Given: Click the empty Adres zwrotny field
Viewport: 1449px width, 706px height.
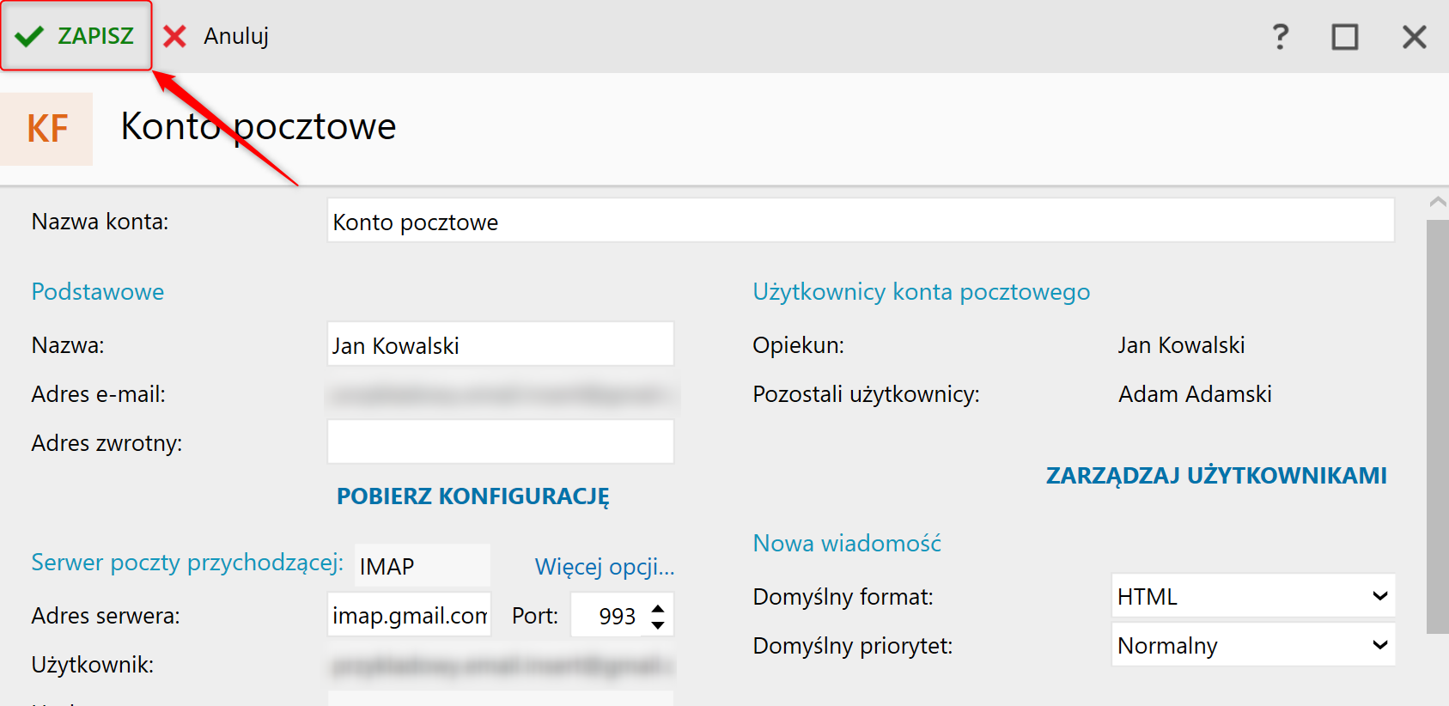Looking at the screenshot, I should click(500, 442).
